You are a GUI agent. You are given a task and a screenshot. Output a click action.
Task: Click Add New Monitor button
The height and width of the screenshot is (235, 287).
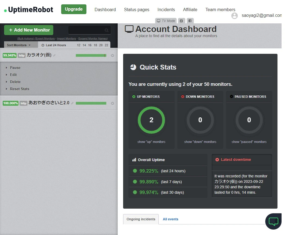(29, 30)
